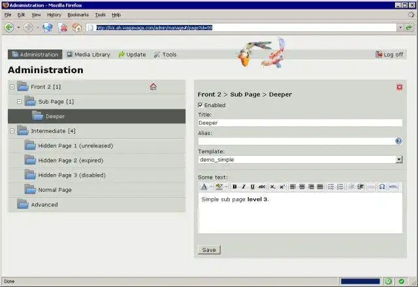
Task: Open the back history dropdown arrow
Action: (18, 27)
